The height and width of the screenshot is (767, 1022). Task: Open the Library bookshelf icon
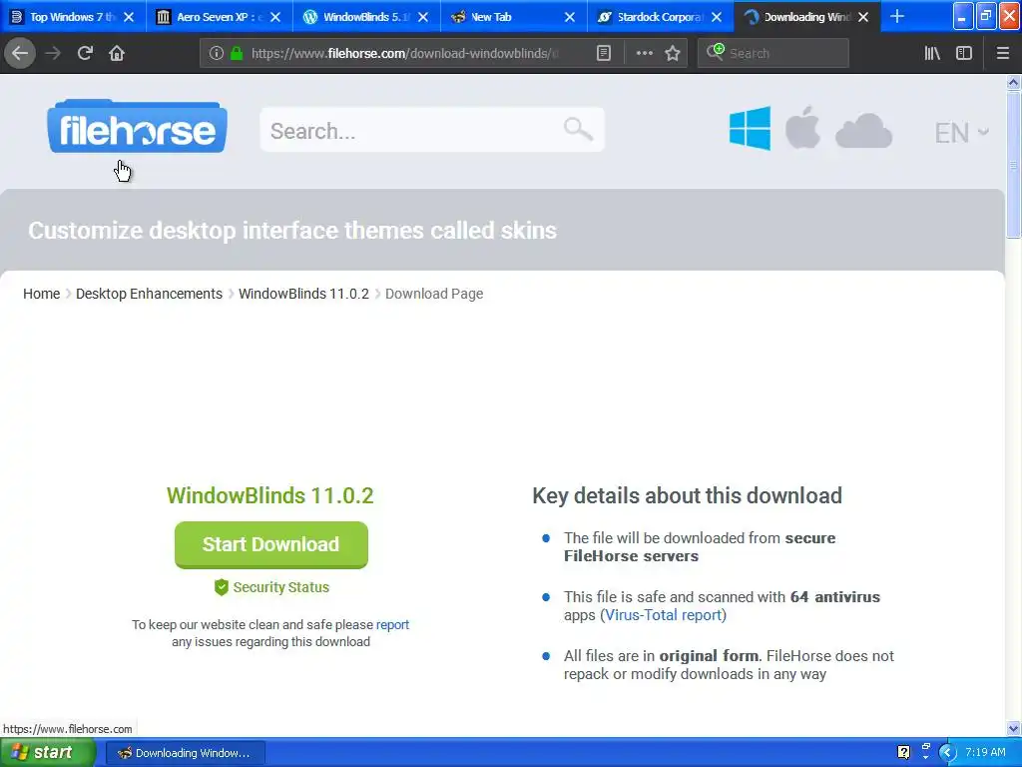pyautogui.click(x=932, y=53)
